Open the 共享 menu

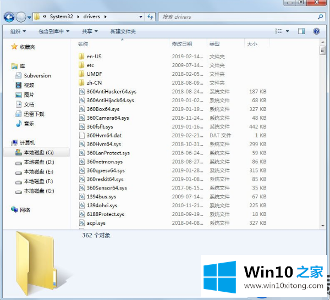tap(90, 31)
